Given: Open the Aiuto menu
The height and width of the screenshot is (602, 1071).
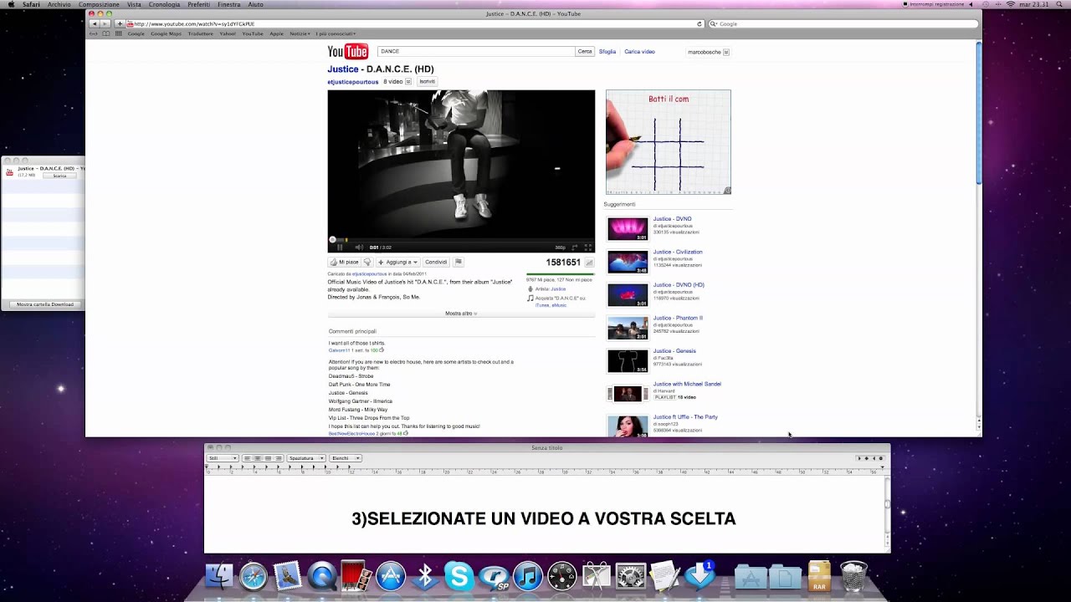Looking at the screenshot, I should coord(255,4).
